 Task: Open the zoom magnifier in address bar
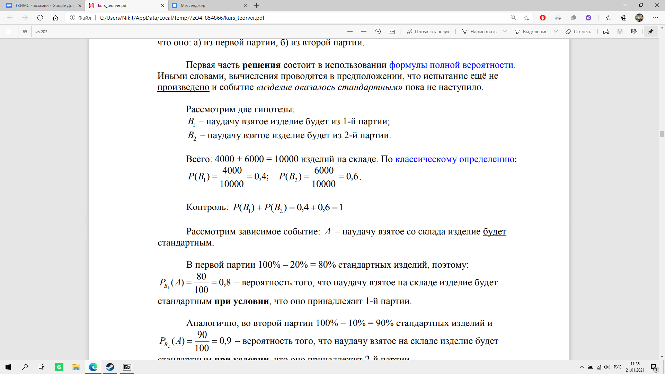514,18
